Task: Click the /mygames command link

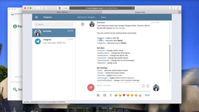Action: [101, 43]
